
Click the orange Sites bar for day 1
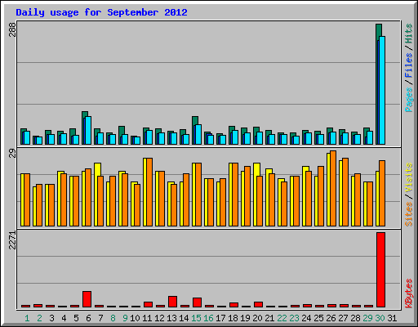coord(27,199)
